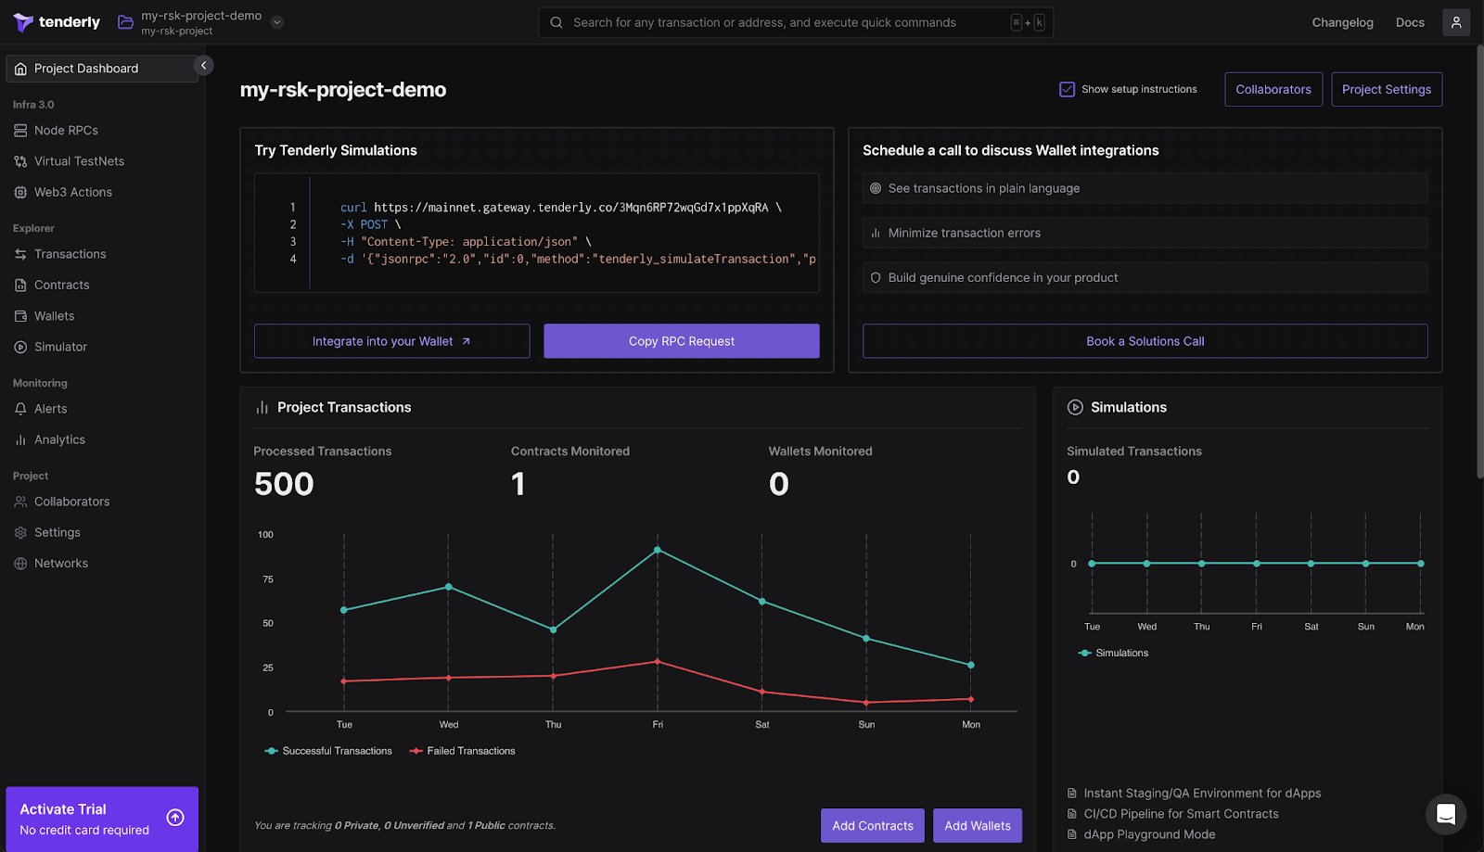Select Virtual TestNets in the sidebar
Screen dimensions: 1484x852
coord(79,160)
